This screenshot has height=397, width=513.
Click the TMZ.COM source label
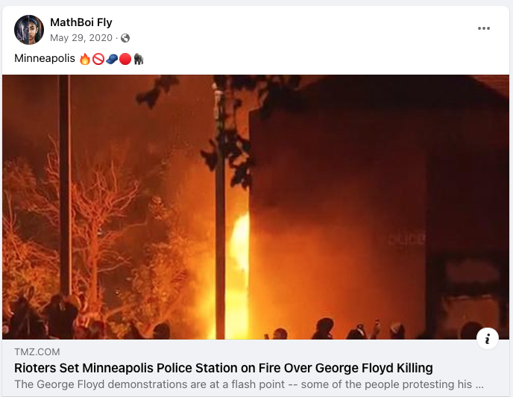pos(37,352)
